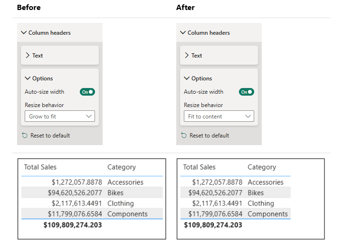Image resolution: width=343 pixels, height=245 pixels.
Task: Collapse the Options section in the After panel
Action: (x=187, y=78)
